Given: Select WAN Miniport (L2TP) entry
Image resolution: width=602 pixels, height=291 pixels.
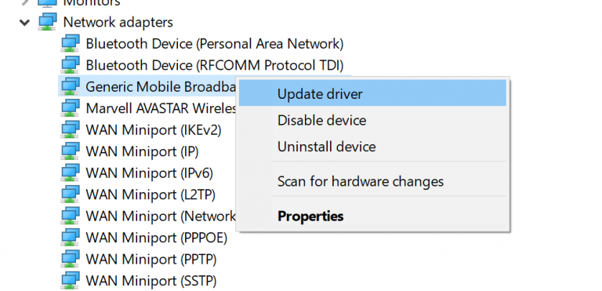Looking at the screenshot, I should click(x=150, y=195).
